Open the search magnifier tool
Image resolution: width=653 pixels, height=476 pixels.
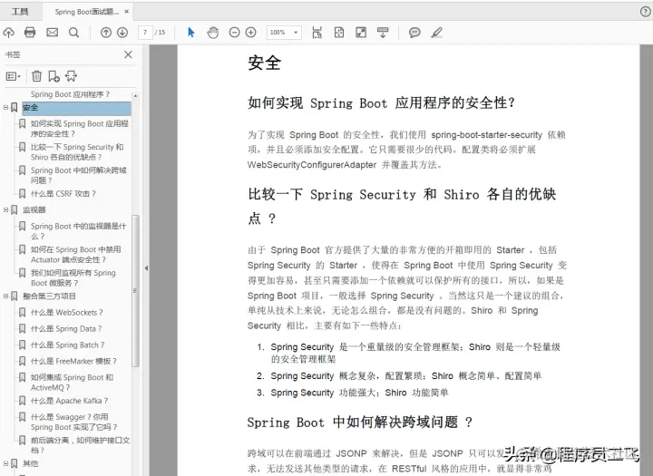73,33
